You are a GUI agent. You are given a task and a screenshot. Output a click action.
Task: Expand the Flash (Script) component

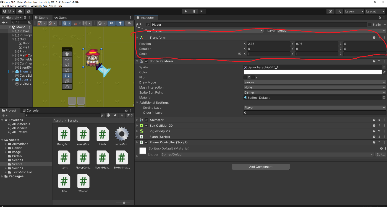[x=137, y=137]
